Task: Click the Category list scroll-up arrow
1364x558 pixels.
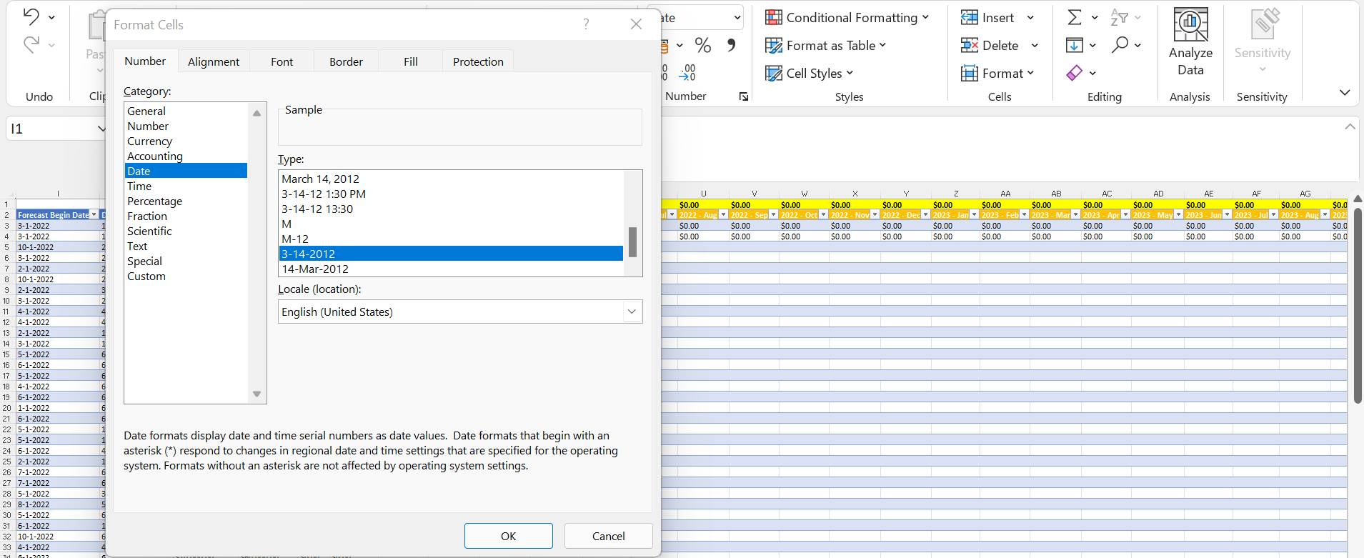Action: pos(257,113)
